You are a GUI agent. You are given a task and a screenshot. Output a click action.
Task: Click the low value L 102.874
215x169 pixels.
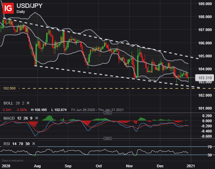59,110
